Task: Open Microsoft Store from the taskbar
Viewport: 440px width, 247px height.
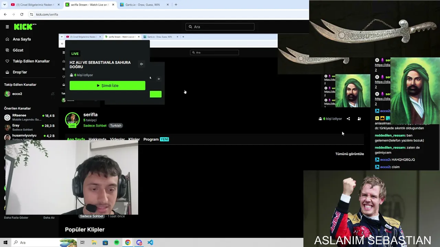Action: click(105, 243)
